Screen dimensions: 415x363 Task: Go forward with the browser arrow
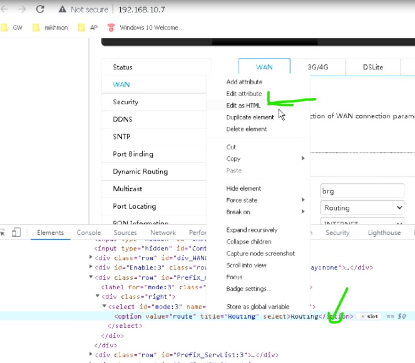point(22,9)
